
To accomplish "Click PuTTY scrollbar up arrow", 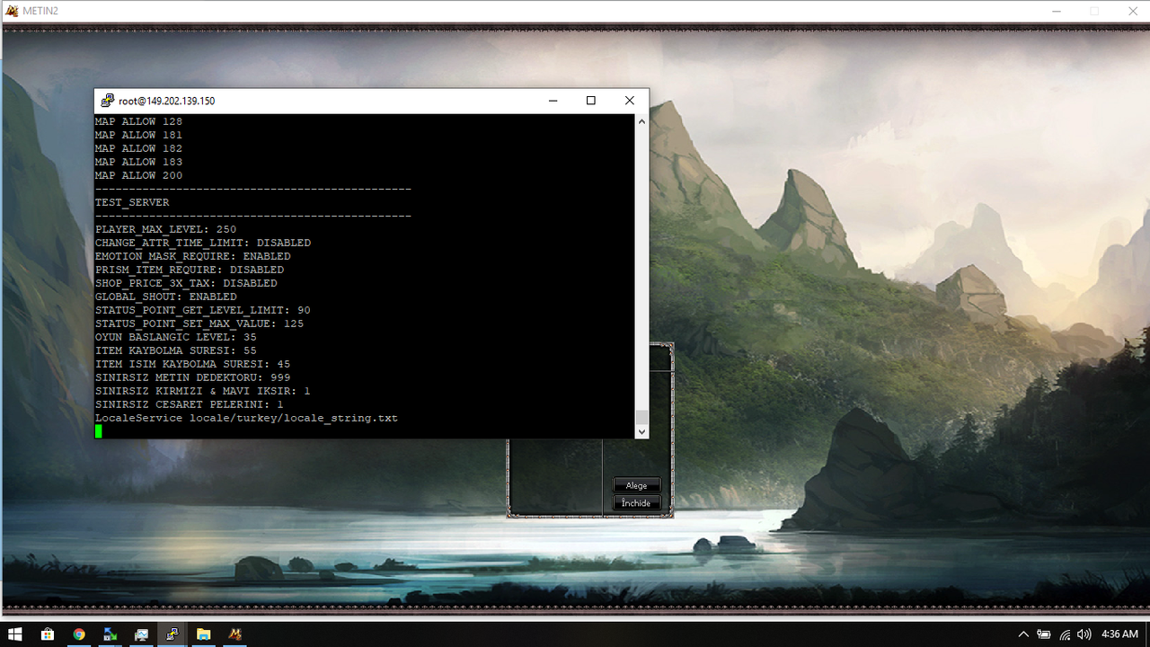I will click(641, 120).
